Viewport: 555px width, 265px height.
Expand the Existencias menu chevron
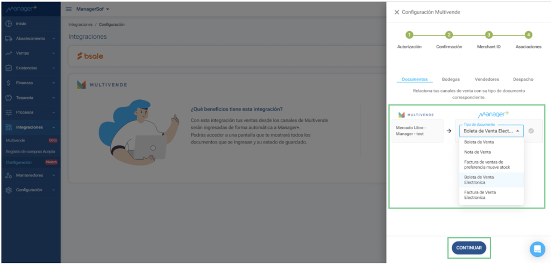53,68
